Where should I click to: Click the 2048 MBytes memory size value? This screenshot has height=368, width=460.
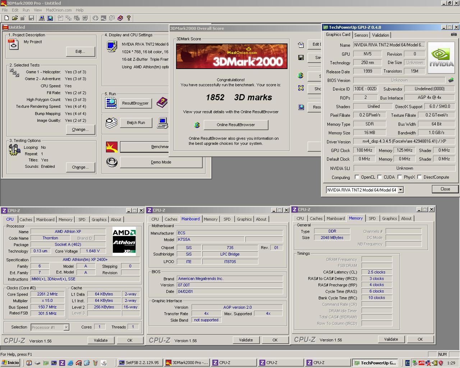(332, 238)
